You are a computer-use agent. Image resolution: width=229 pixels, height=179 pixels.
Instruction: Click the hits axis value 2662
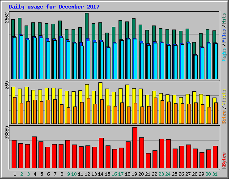click(x=7, y=17)
